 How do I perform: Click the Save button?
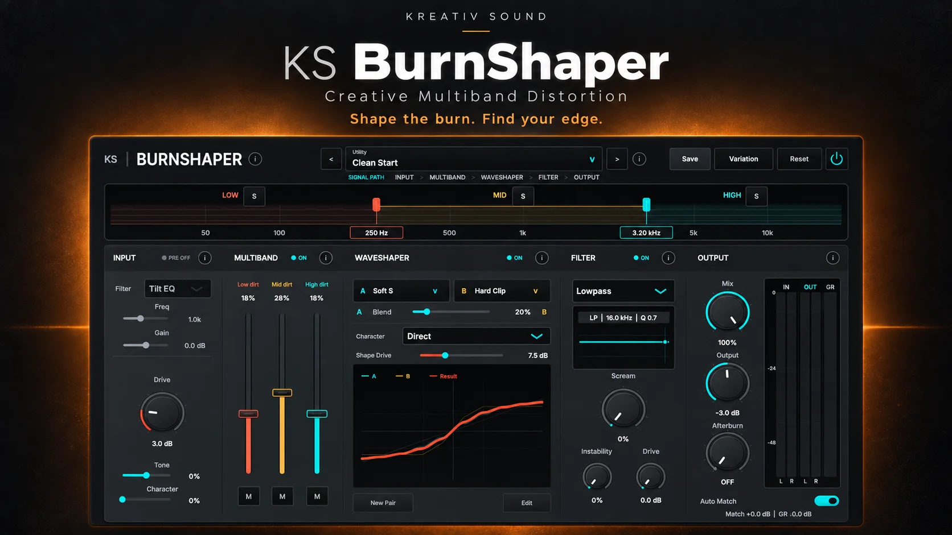[x=690, y=159]
